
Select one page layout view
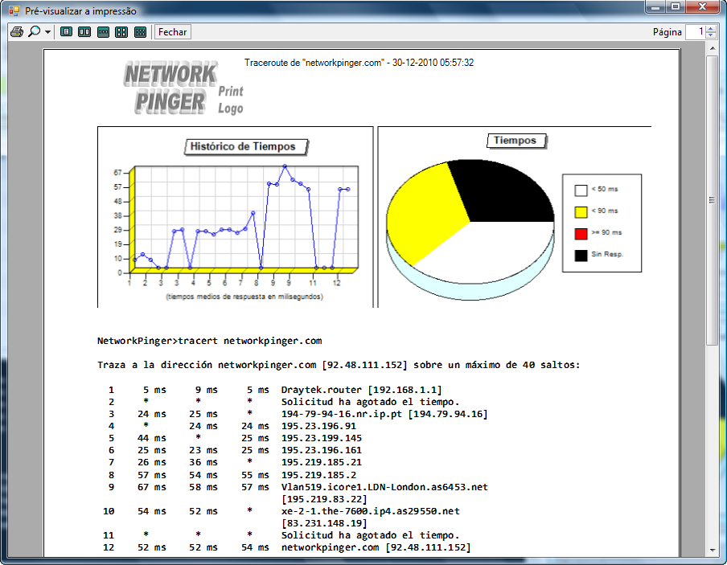coord(66,32)
